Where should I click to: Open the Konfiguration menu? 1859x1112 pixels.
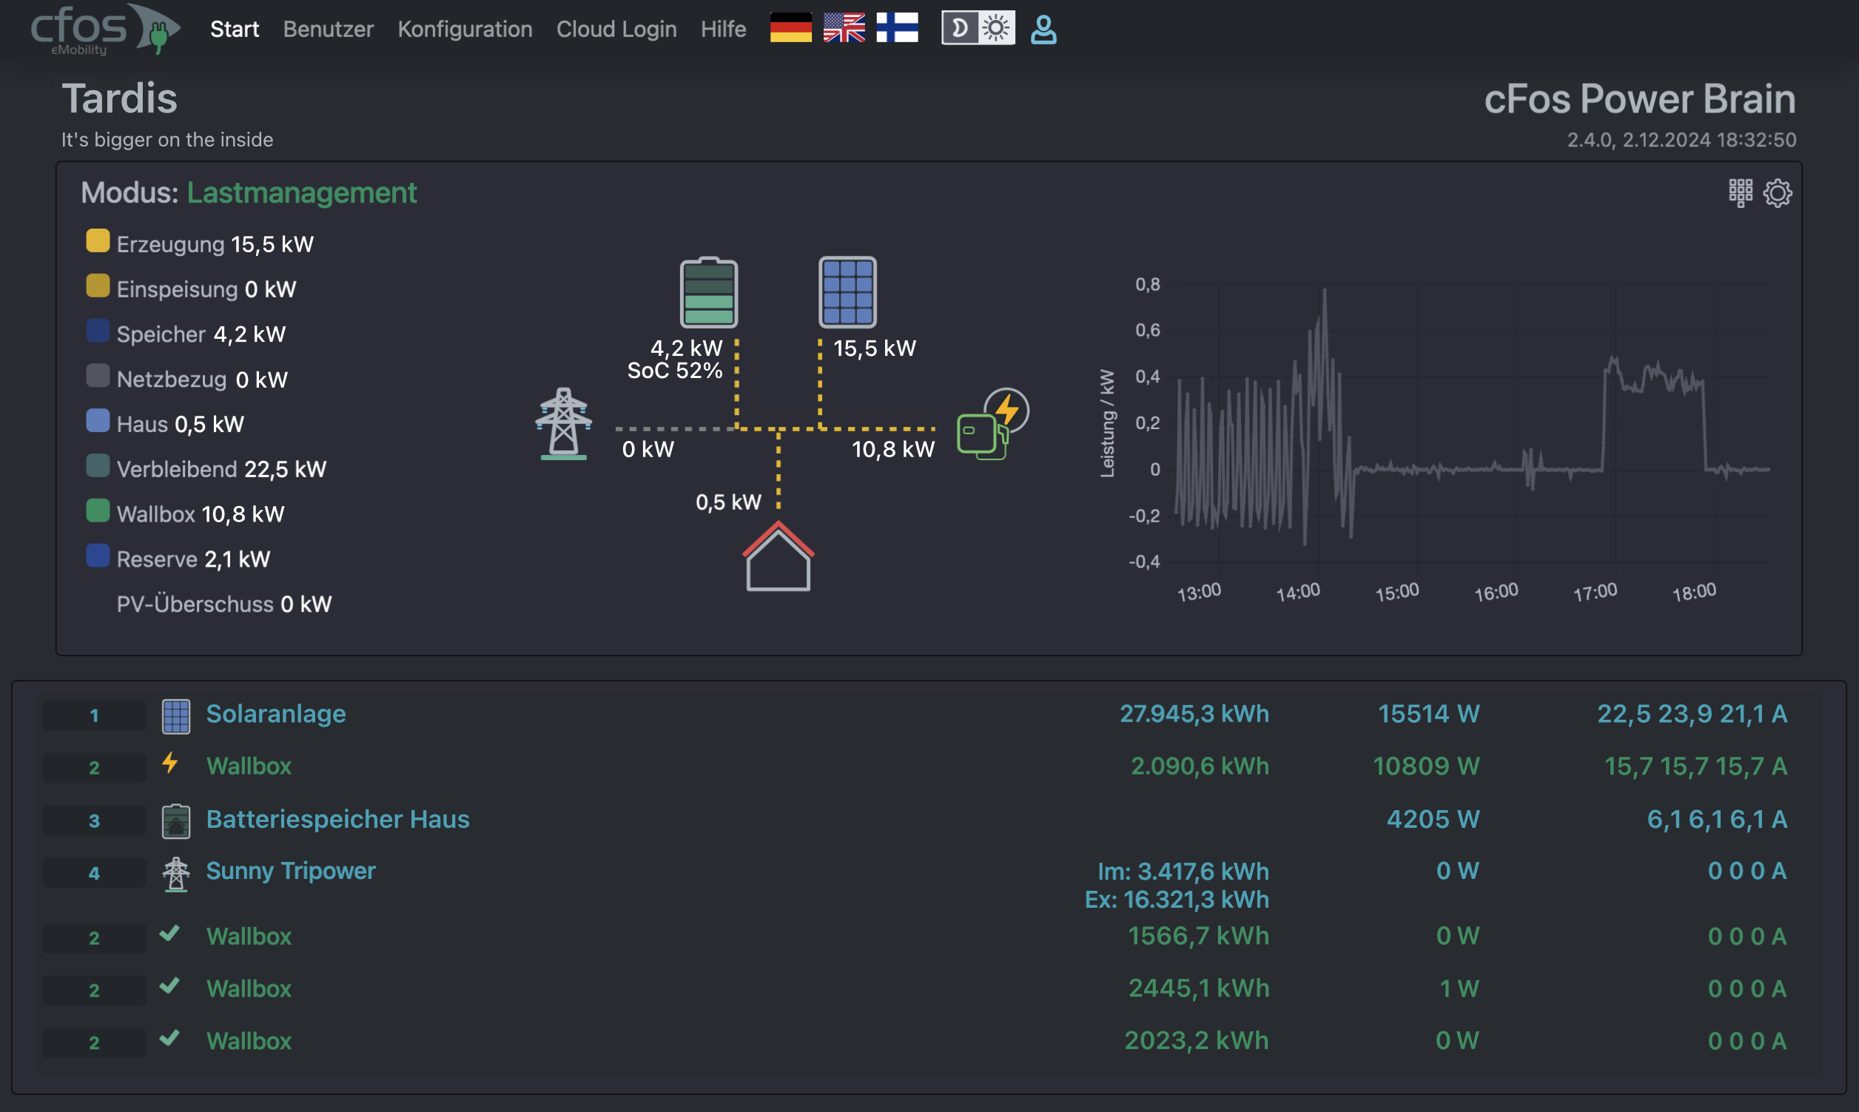coord(465,29)
